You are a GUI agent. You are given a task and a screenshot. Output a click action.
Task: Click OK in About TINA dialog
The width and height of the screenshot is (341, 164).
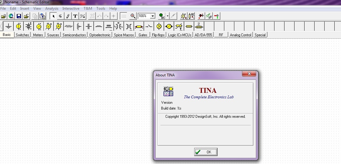click(206, 152)
